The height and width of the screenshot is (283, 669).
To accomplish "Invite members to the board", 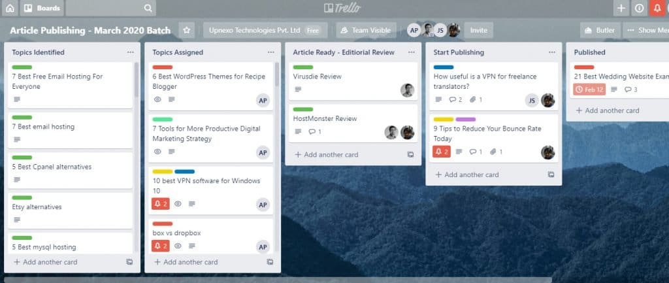I will (x=479, y=30).
